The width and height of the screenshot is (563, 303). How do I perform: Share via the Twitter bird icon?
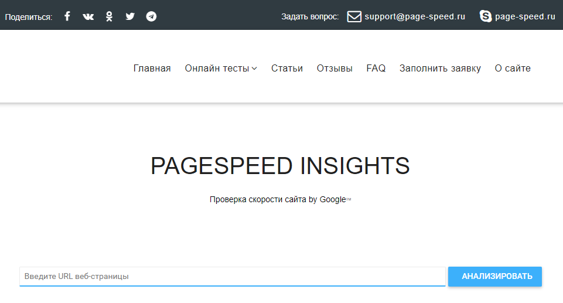tap(130, 16)
